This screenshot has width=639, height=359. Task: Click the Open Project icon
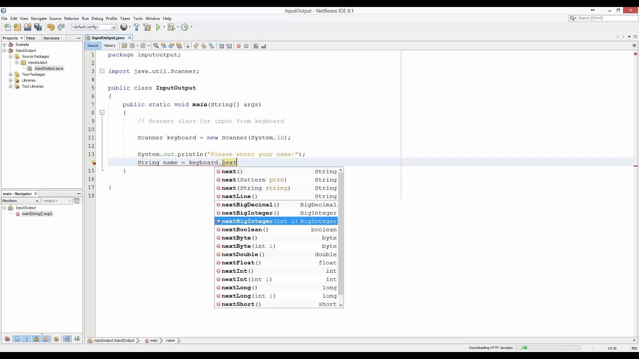pyautogui.click(x=27, y=27)
